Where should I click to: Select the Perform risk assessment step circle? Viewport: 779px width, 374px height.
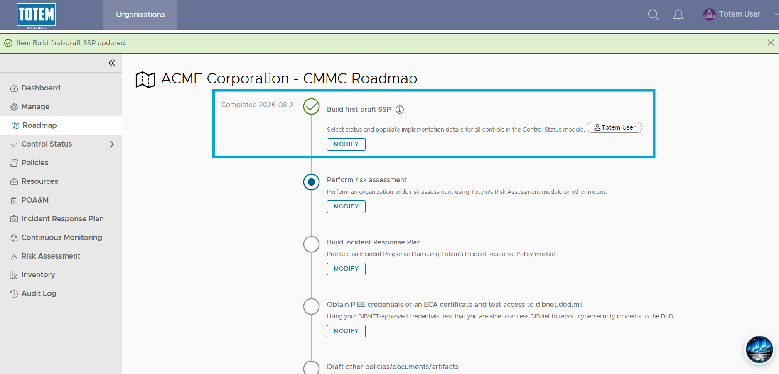(x=311, y=182)
